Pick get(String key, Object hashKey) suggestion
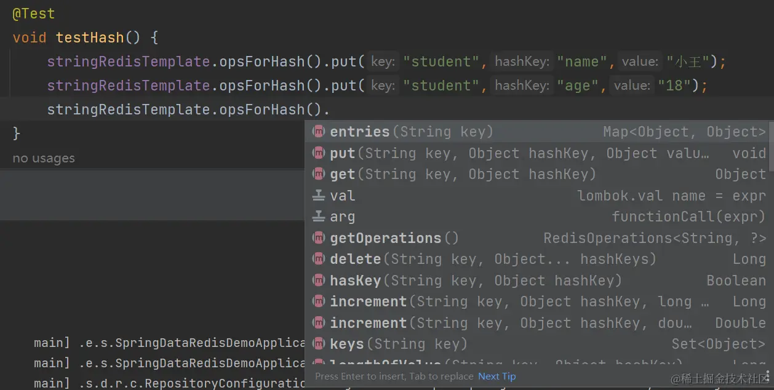 [x=537, y=174]
